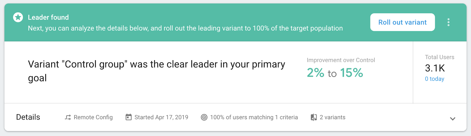Click the variants compare icon
471x136 pixels.
click(314, 117)
